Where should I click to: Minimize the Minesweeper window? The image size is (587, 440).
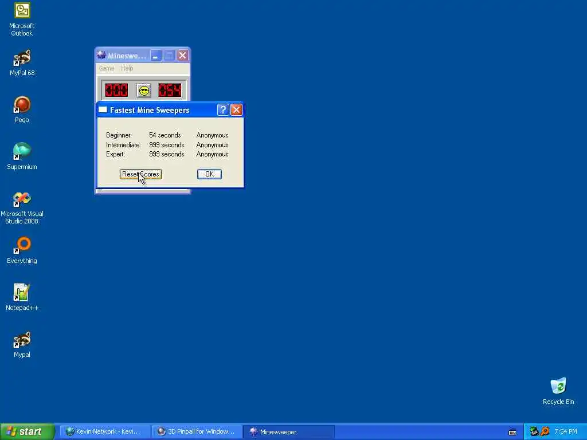coord(156,56)
